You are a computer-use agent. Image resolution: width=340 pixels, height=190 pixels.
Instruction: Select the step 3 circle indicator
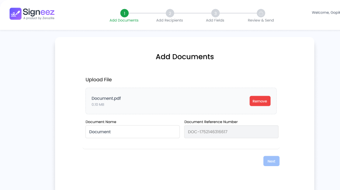tap(215, 13)
